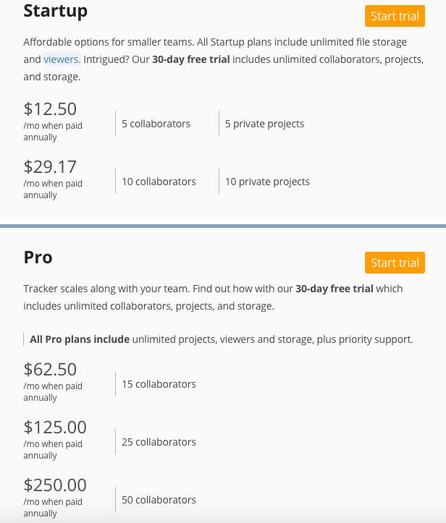Screen dimensions: 446x523
Task: Click the 5 private projects label
Action: coord(264,124)
